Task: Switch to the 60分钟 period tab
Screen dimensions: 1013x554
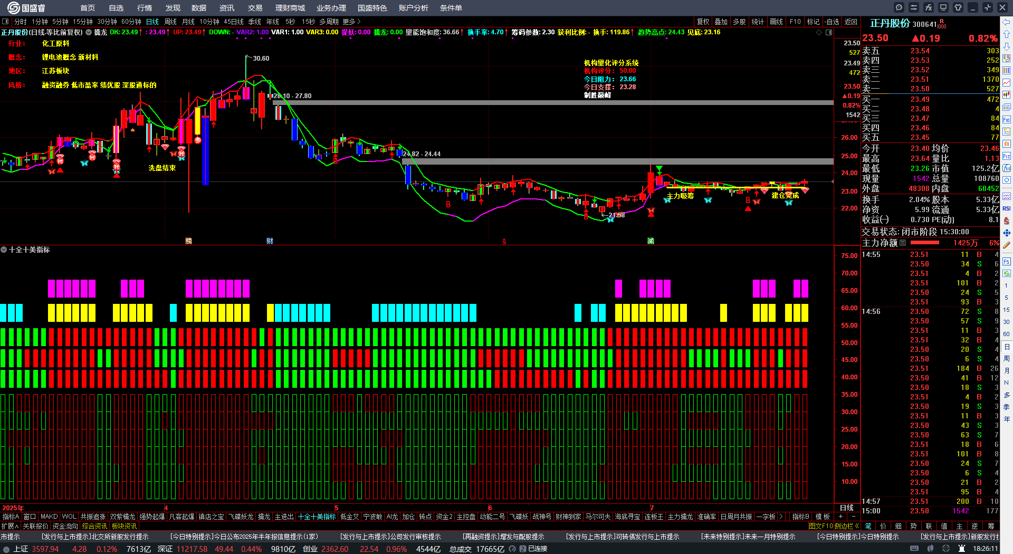Action: tap(131, 22)
